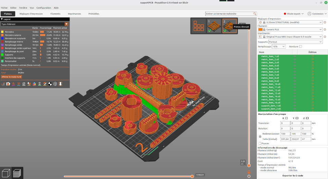This screenshot has height=179, width=328.
Task: Toggle printable dot for support_item_1.stl
Action: (294, 106)
